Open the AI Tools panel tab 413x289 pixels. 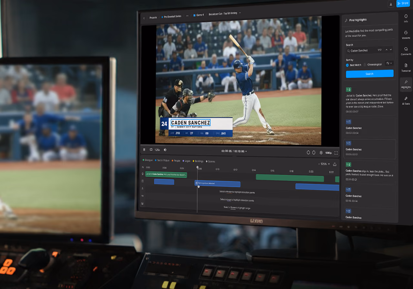406,101
